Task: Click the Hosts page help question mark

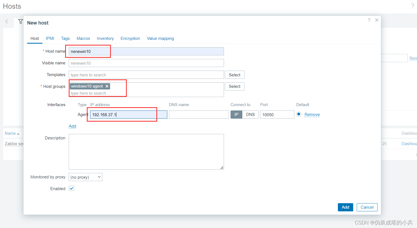Action: 413,6
